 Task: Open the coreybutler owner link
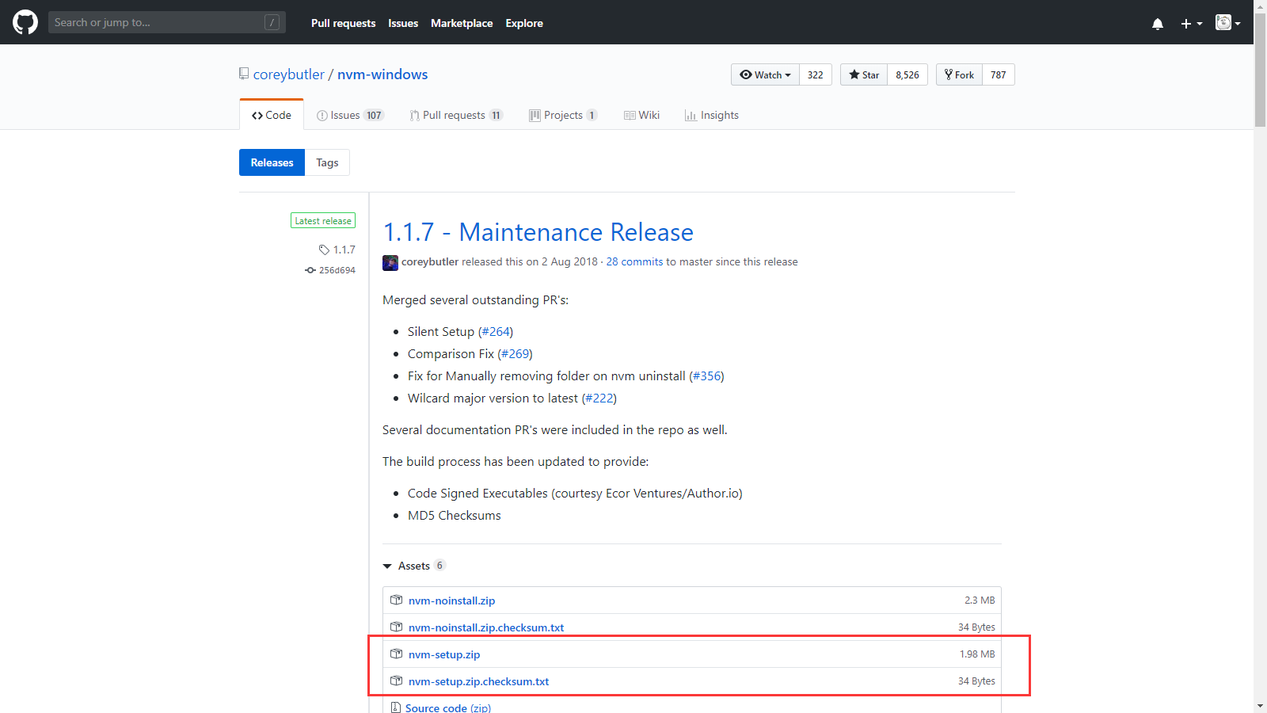point(288,74)
